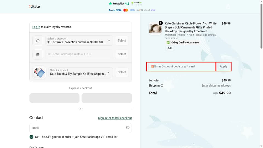Click the 'Contact' heading

coord(36,118)
